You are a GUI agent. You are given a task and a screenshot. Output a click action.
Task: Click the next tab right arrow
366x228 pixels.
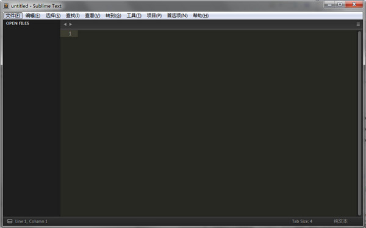[71, 24]
